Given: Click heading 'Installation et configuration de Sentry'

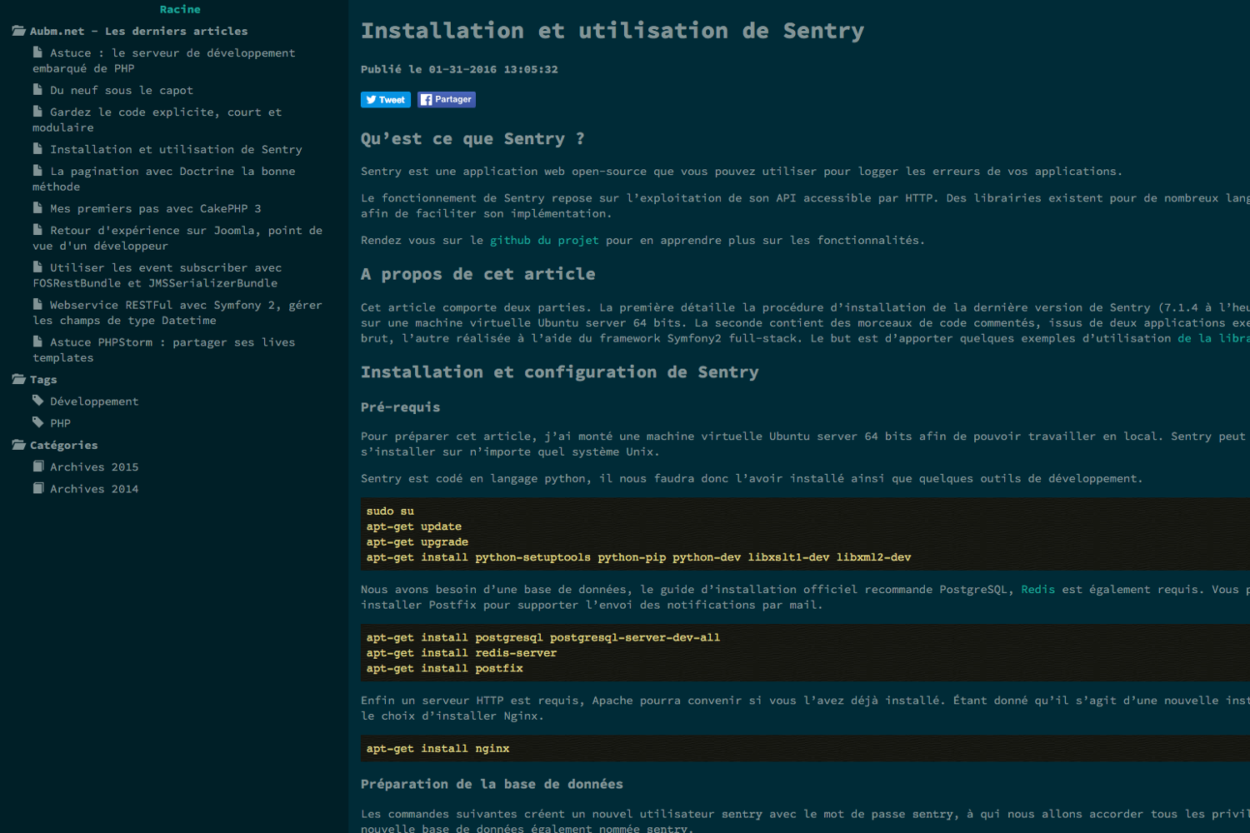Looking at the screenshot, I should tap(560, 372).
